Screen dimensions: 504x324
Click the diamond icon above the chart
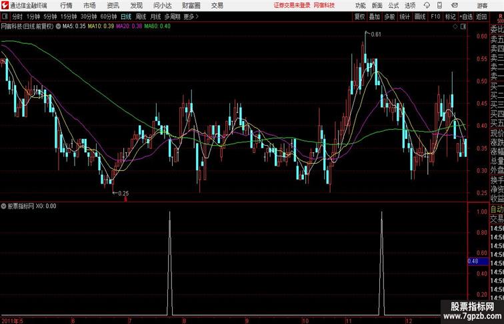(x=455, y=27)
